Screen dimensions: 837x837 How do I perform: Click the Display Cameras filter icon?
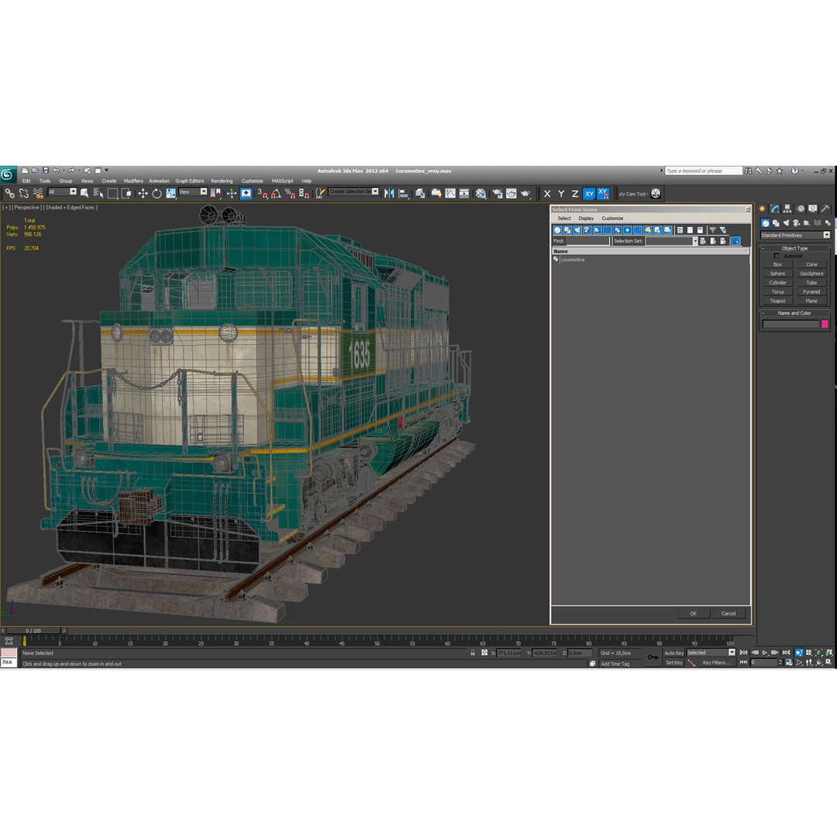coord(587,230)
